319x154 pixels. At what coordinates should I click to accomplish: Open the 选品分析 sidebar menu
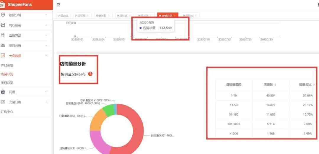pyautogui.click(x=27, y=15)
